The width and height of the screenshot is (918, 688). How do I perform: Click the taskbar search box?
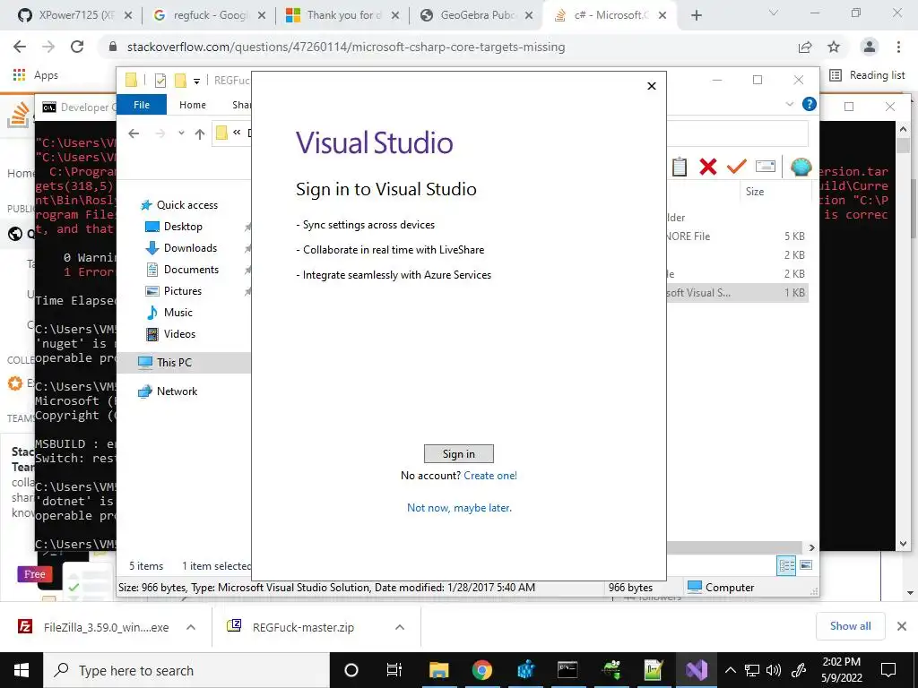186,670
